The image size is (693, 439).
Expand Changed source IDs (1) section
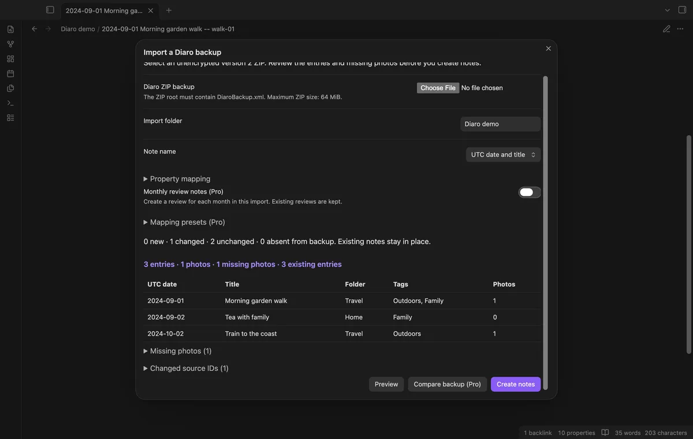[x=186, y=369]
